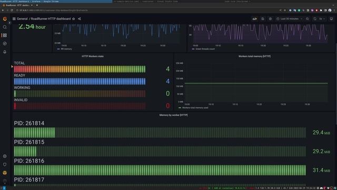Viewport: 337px width, 190px height.
Task: Open the Chrome three-dot menu
Action: [335, 11]
